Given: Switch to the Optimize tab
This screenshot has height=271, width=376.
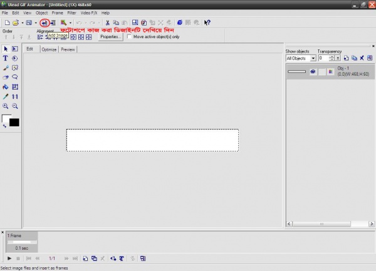Looking at the screenshot, I should pyautogui.click(x=48, y=49).
